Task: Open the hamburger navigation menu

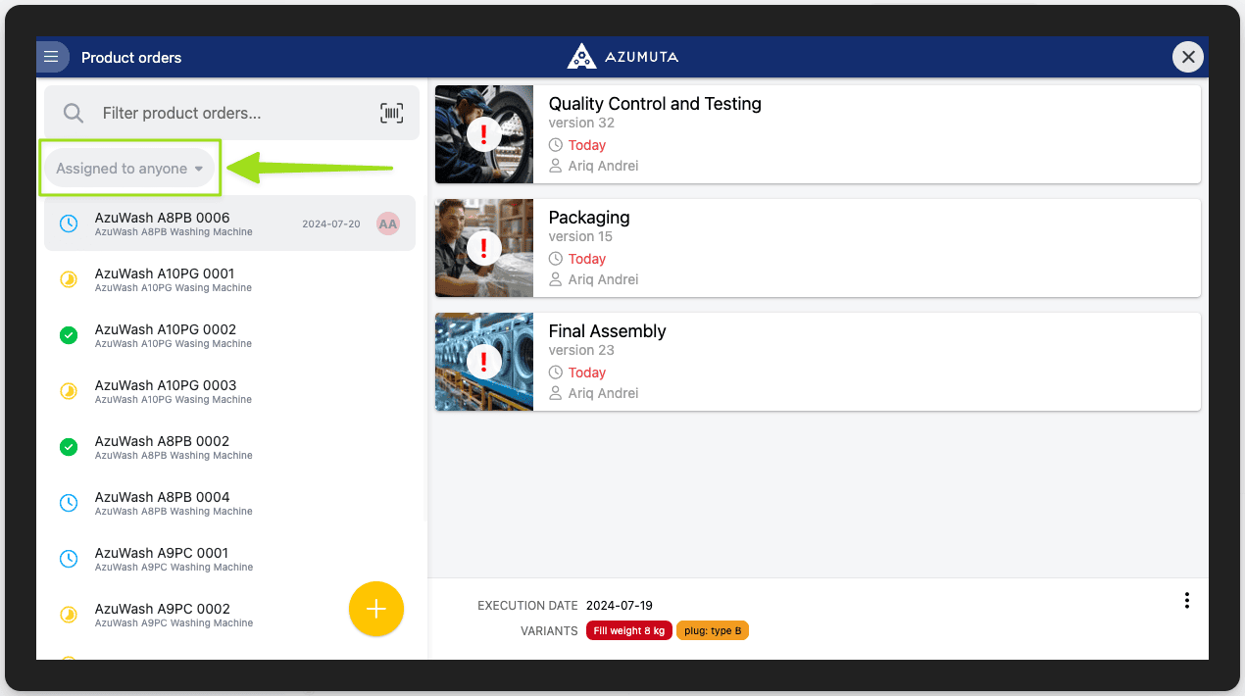Action: 52,56
